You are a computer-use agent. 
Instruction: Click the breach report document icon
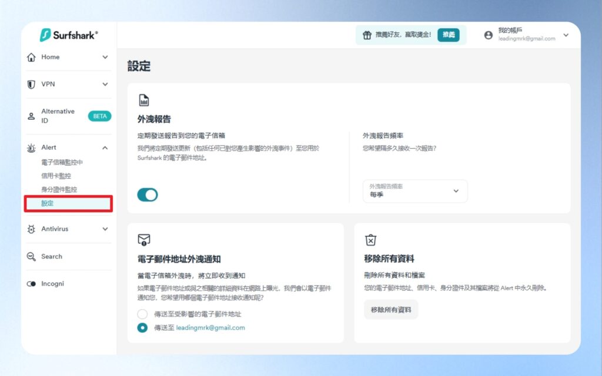pyautogui.click(x=143, y=100)
